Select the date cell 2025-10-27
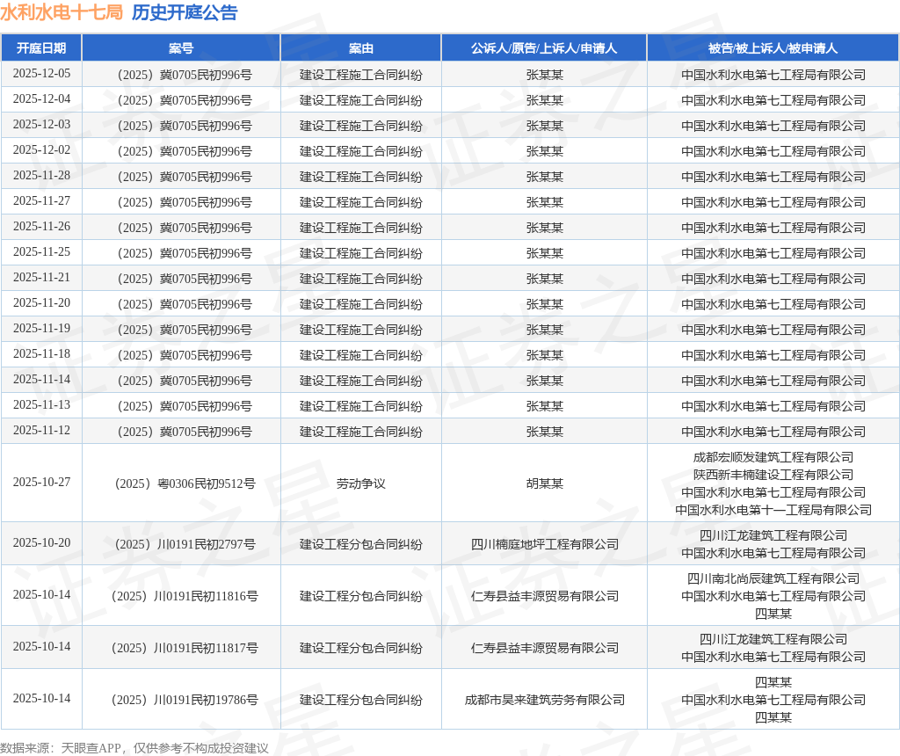900x756 pixels. click(x=42, y=483)
